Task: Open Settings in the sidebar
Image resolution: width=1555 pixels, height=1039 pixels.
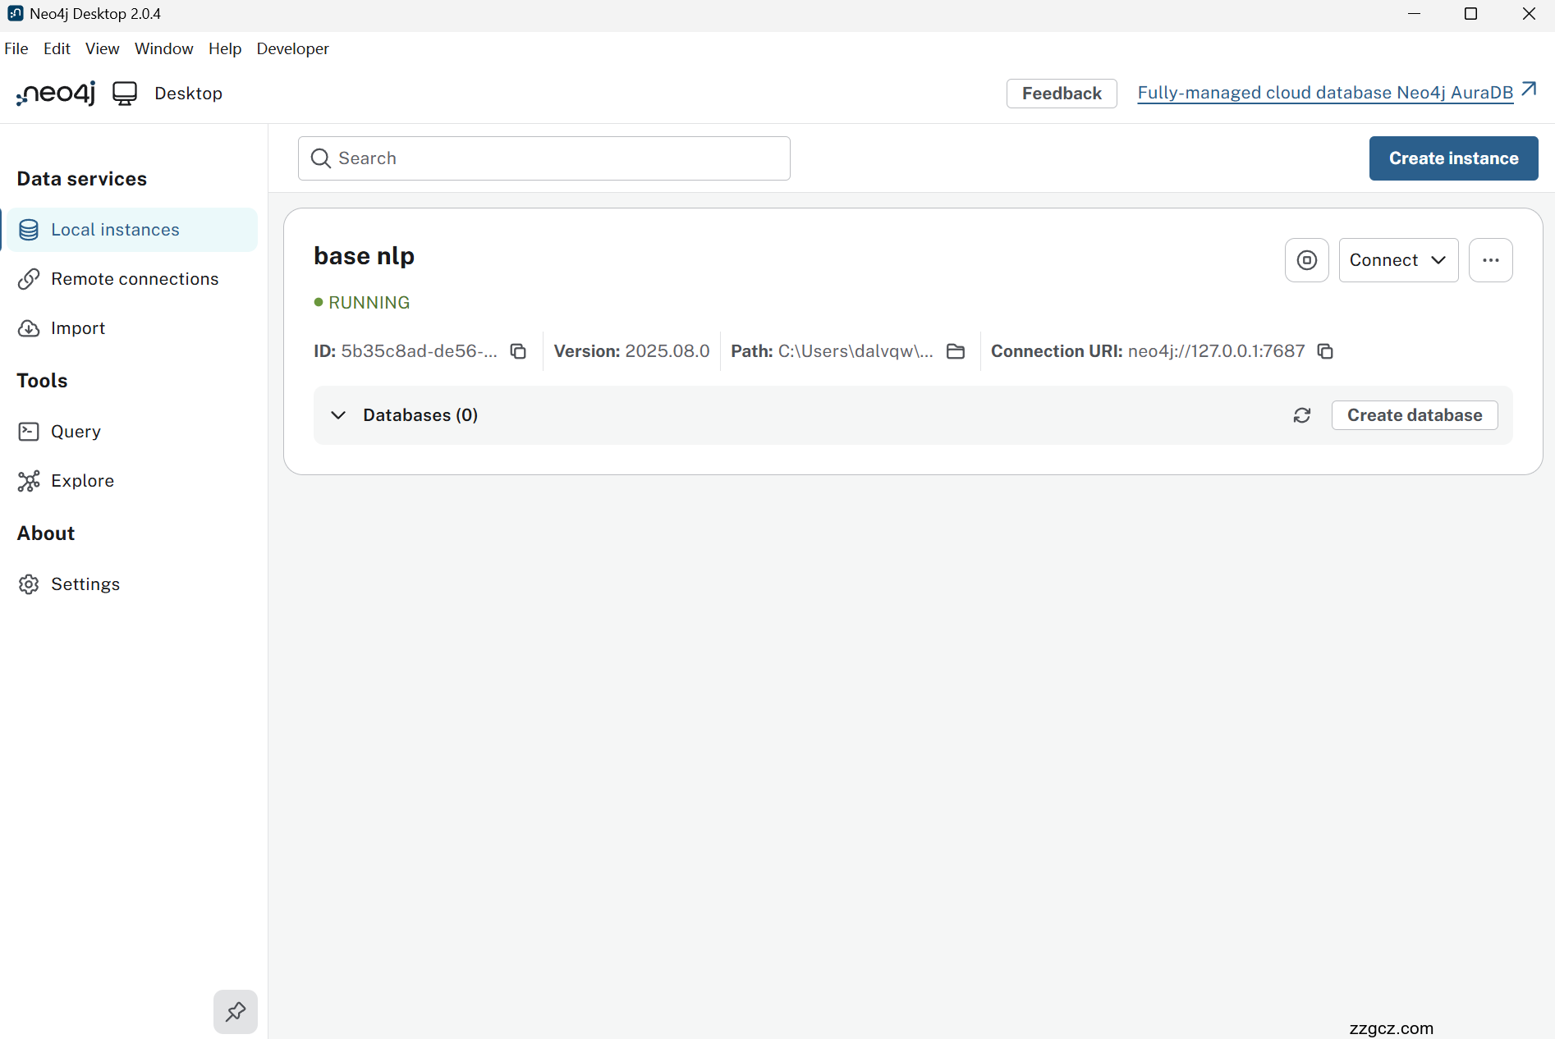Action: [x=85, y=584]
